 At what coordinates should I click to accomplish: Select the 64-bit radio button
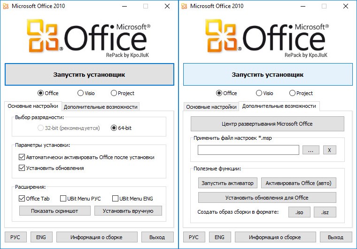coord(114,128)
